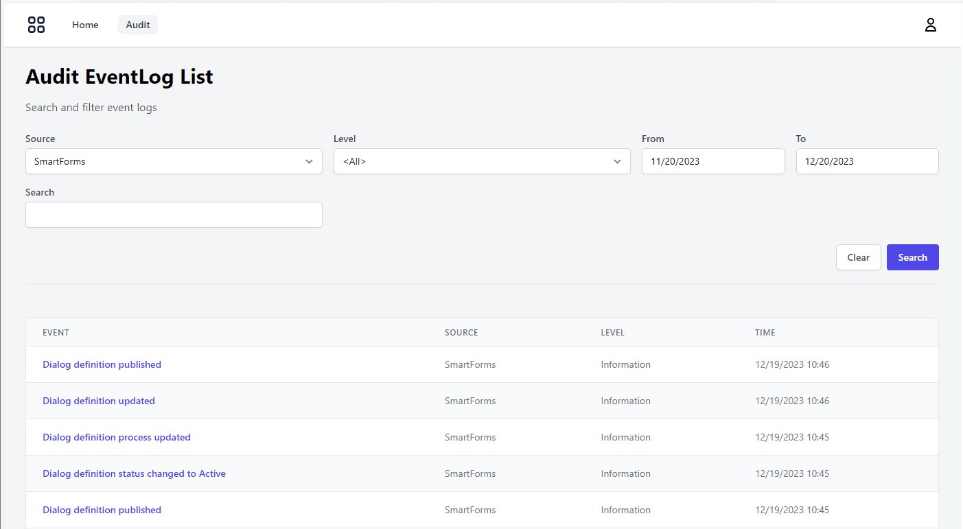Click inside the Search text box

point(174,215)
